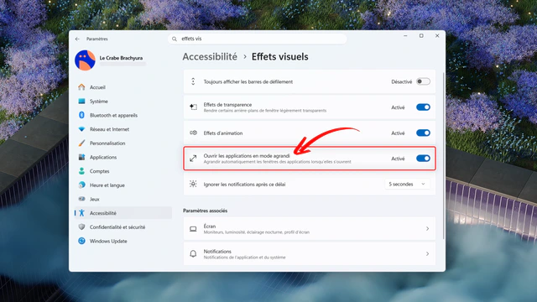Image resolution: width=537 pixels, height=302 pixels.
Task: Click the back arrow in Paramètres window
Action: pos(77,39)
